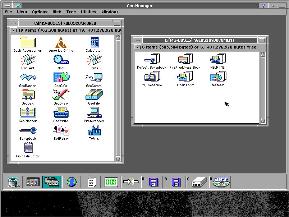Click the WORLD window '19 items' status text
Image resolution: width=289 pixels, height=217 pixels.
click(x=69, y=30)
